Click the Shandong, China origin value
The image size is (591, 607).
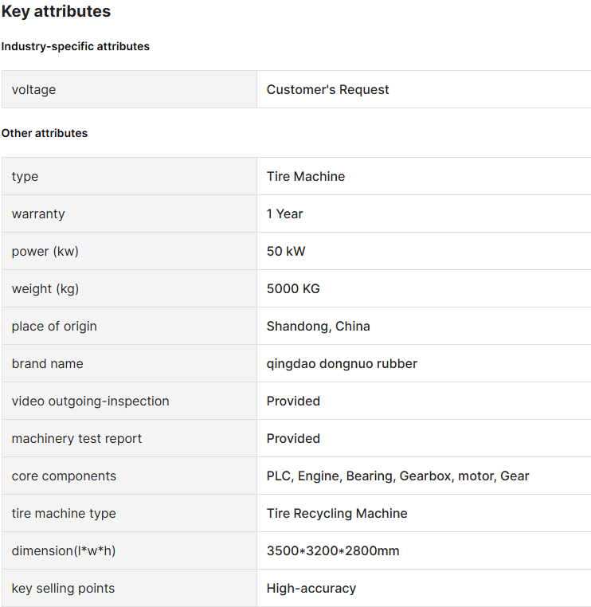pos(318,327)
